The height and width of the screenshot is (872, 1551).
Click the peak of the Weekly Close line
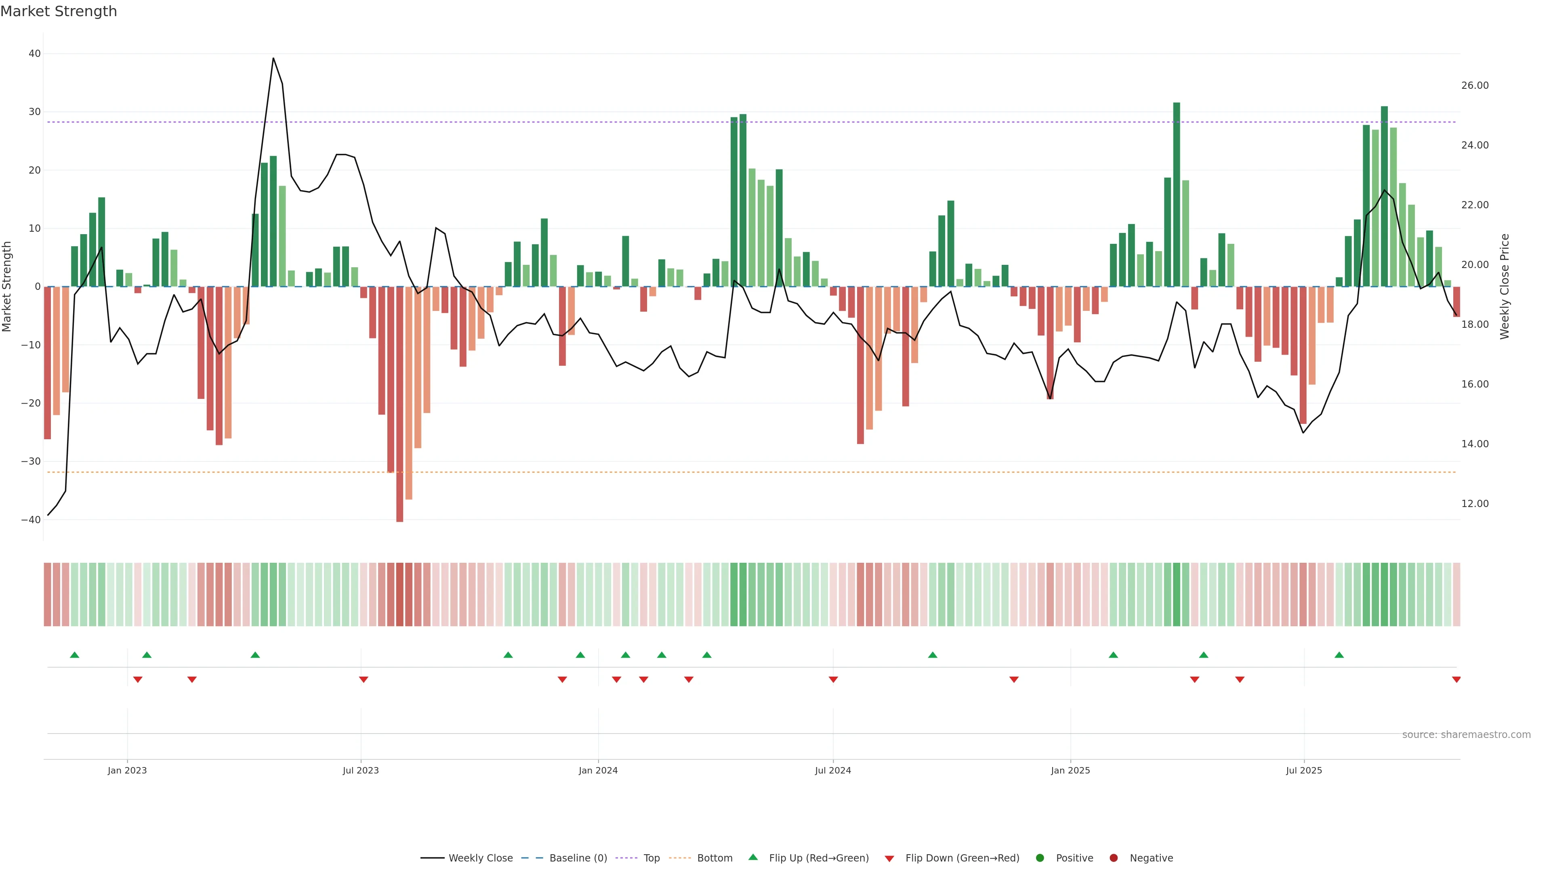[273, 59]
